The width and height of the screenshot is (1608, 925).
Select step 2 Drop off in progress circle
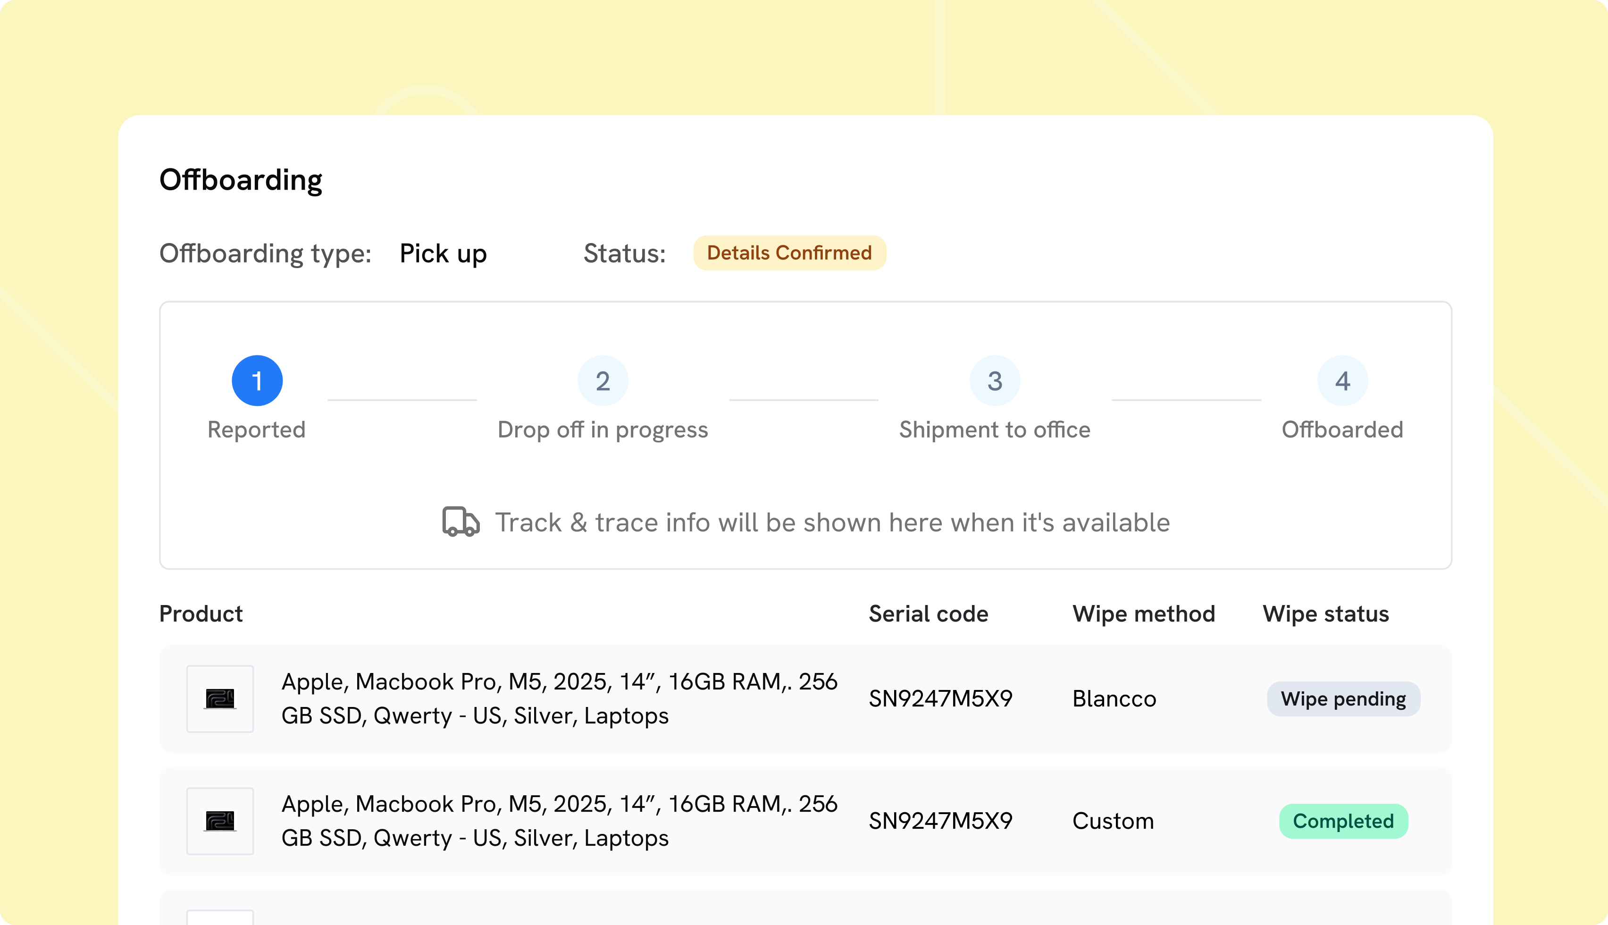[x=603, y=380]
